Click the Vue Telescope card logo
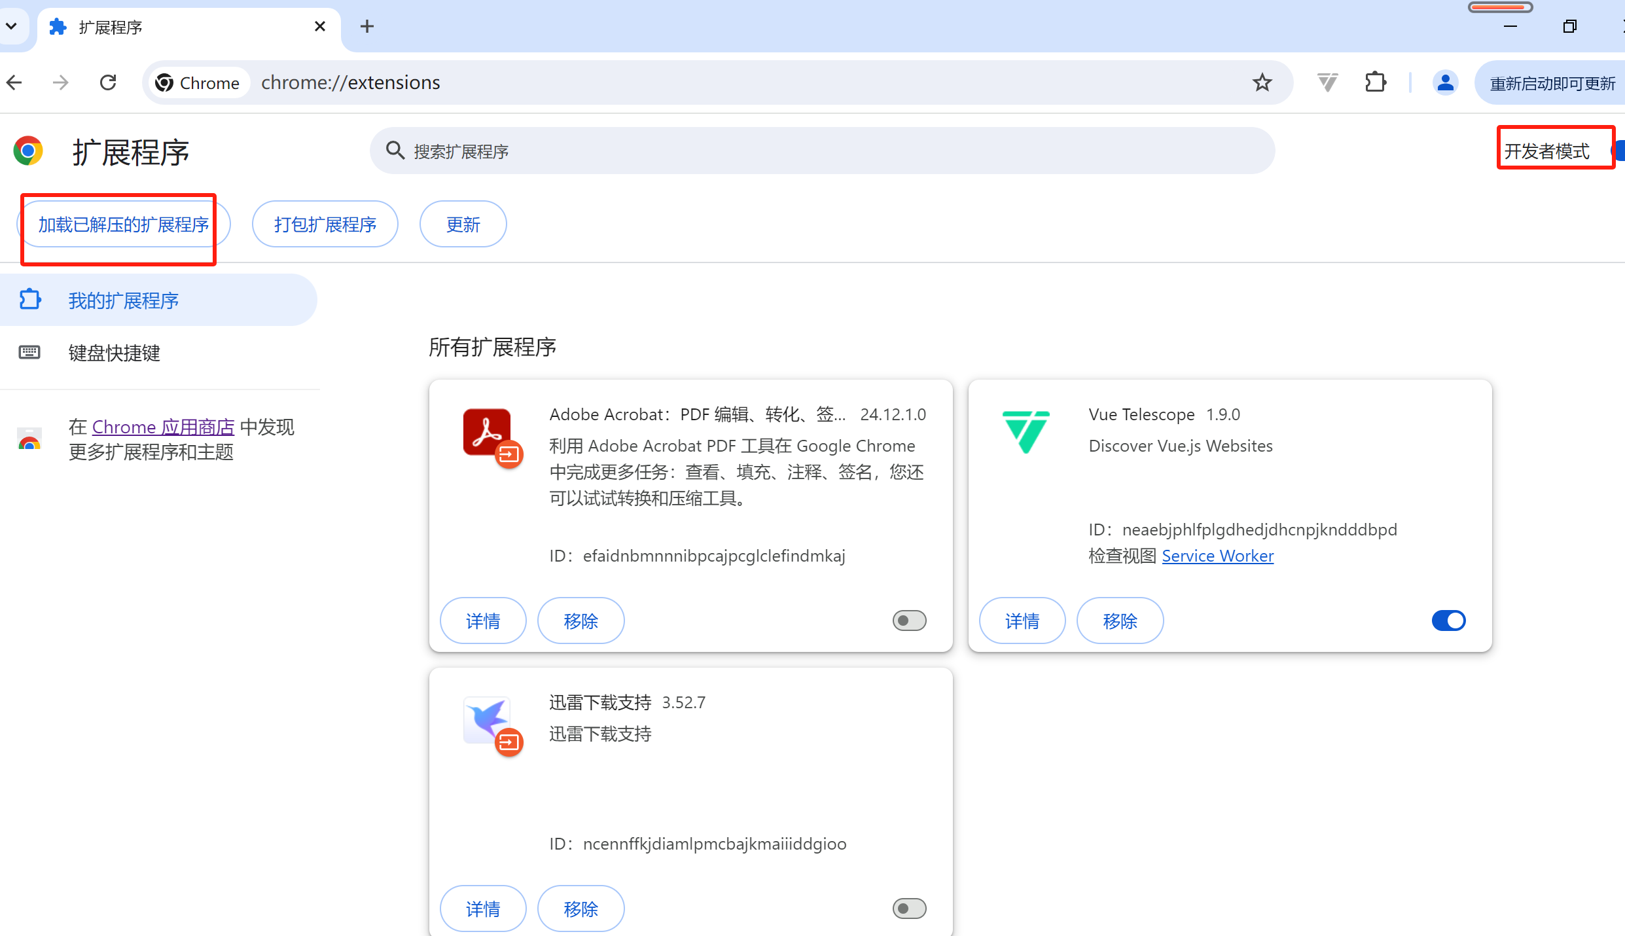Image resolution: width=1625 pixels, height=936 pixels. (x=1026, y=431)
